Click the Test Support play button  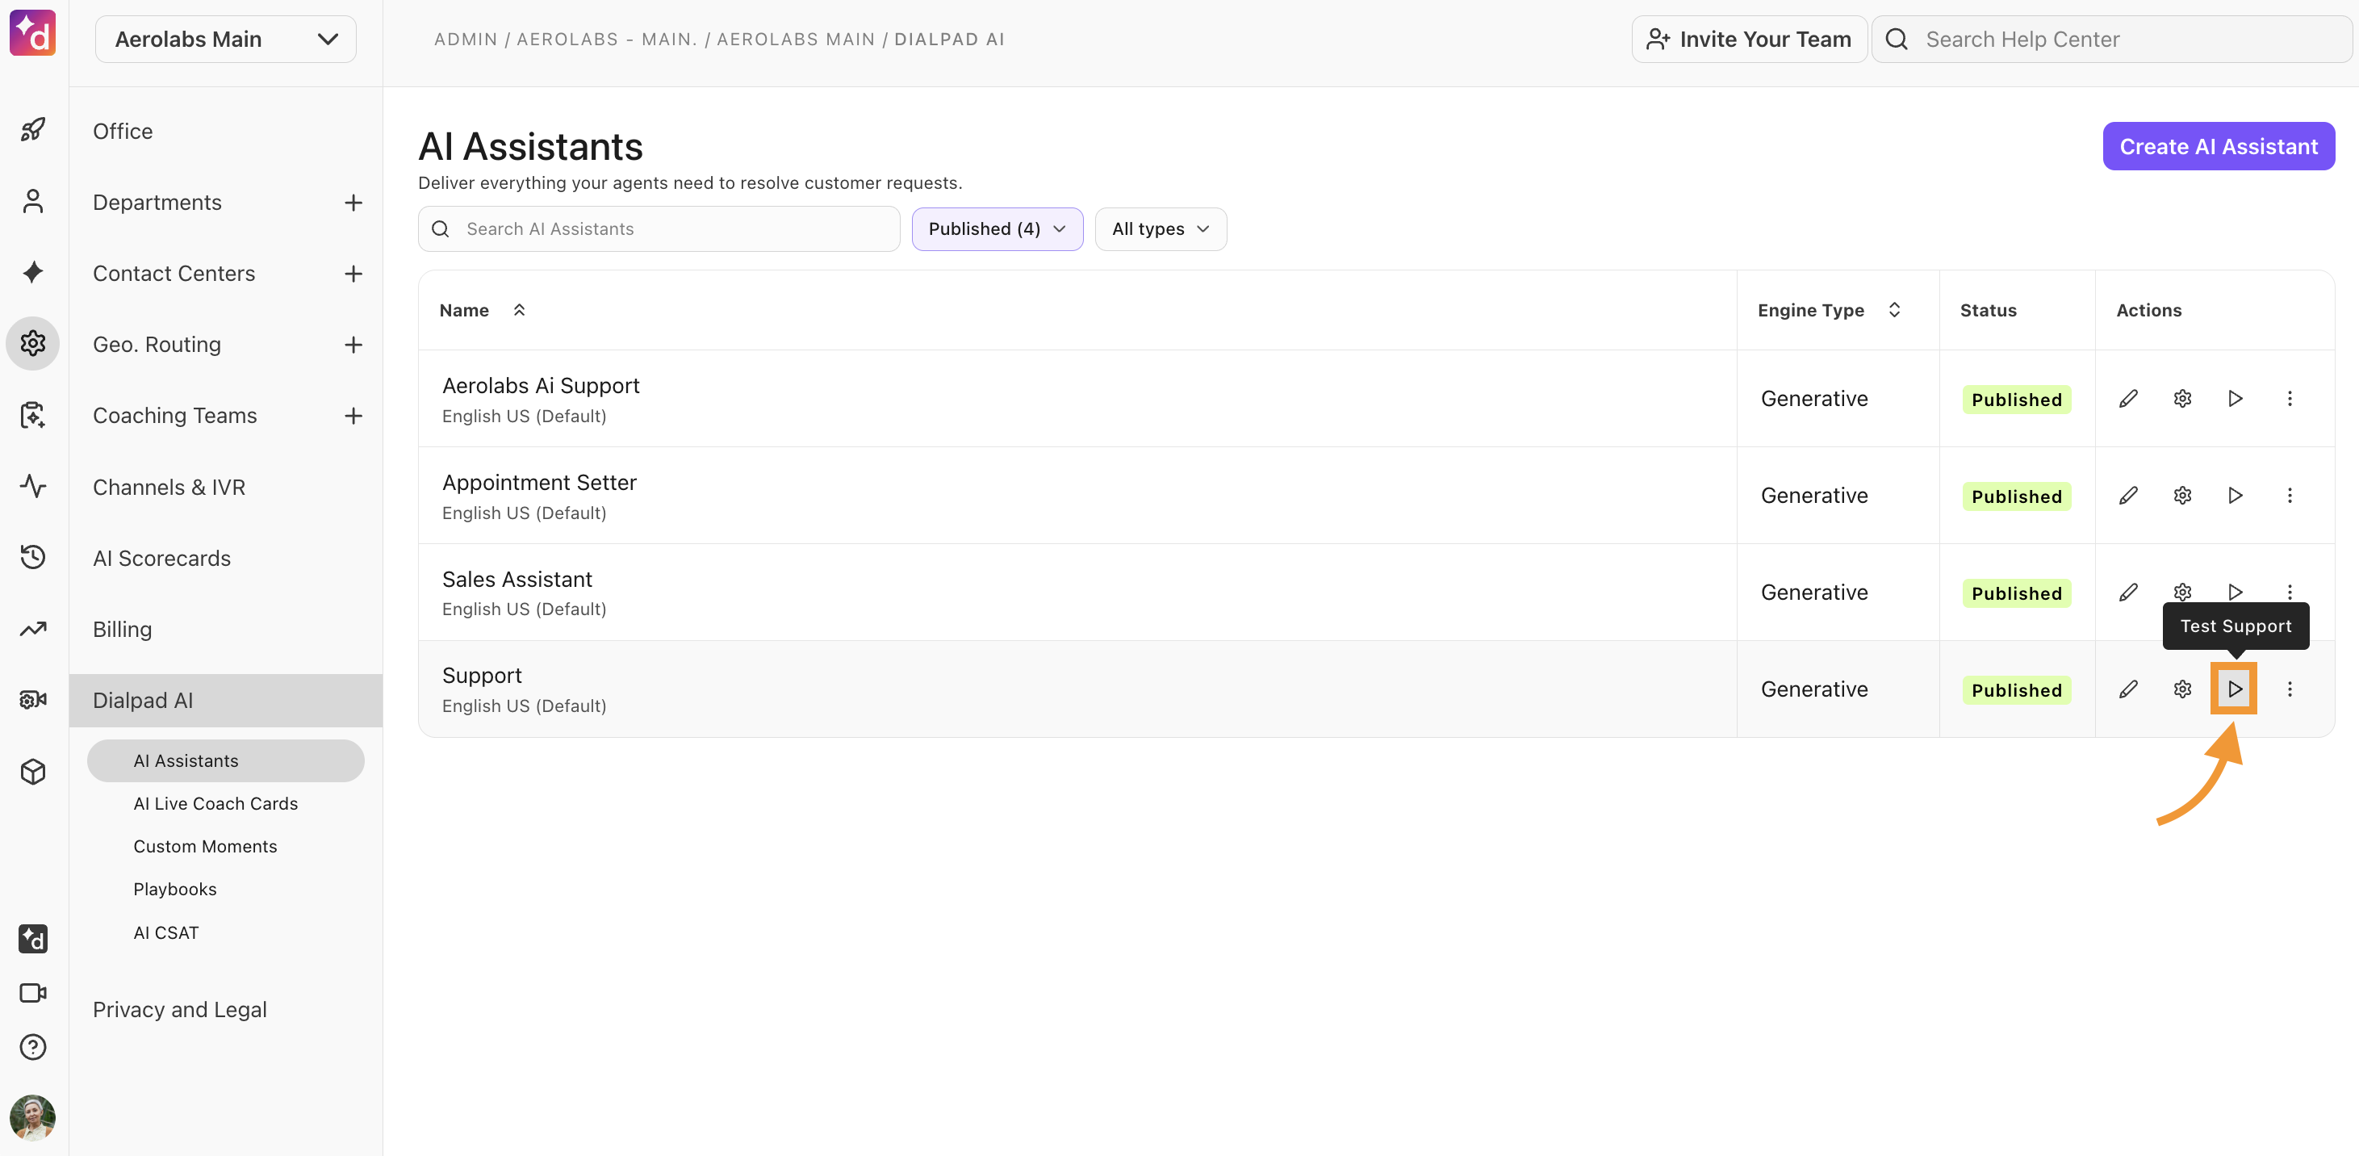point(2235,689)
